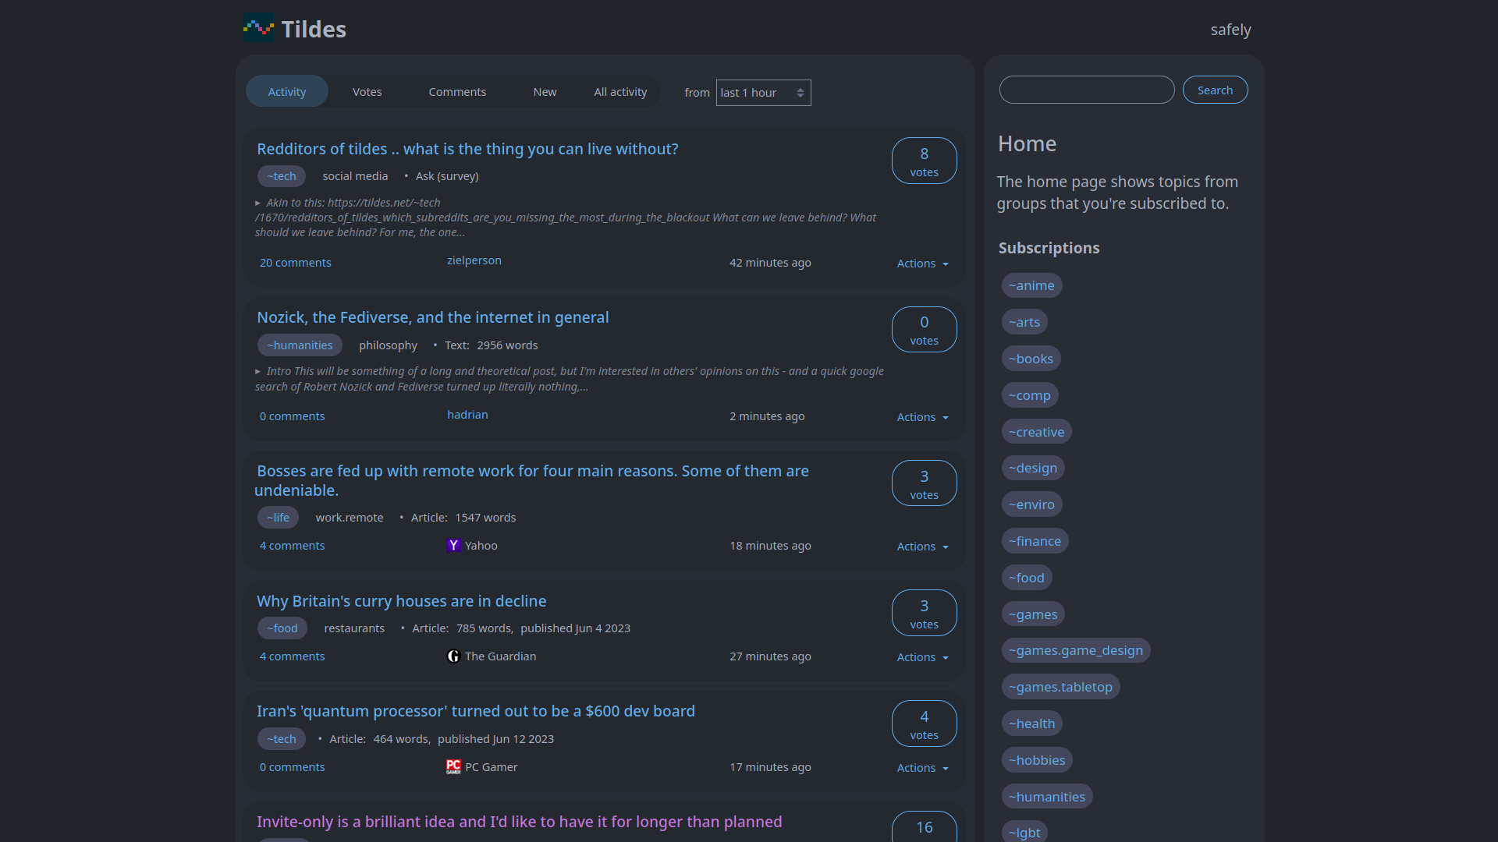Click into the sidebar search field
This screenshot has width=1498, height=842.
coord(1086,90)
